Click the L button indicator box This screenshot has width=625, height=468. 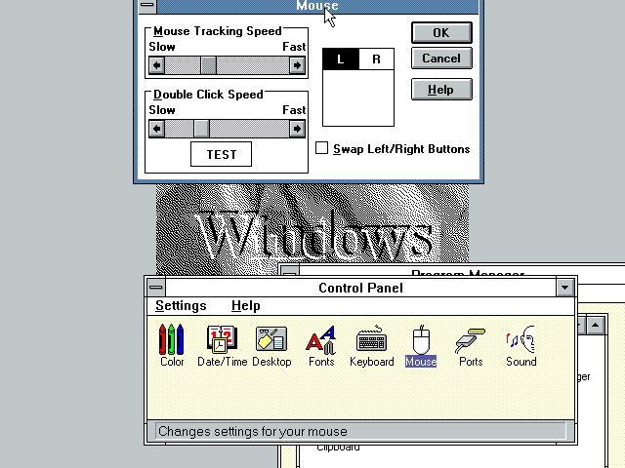coord(341,59)
